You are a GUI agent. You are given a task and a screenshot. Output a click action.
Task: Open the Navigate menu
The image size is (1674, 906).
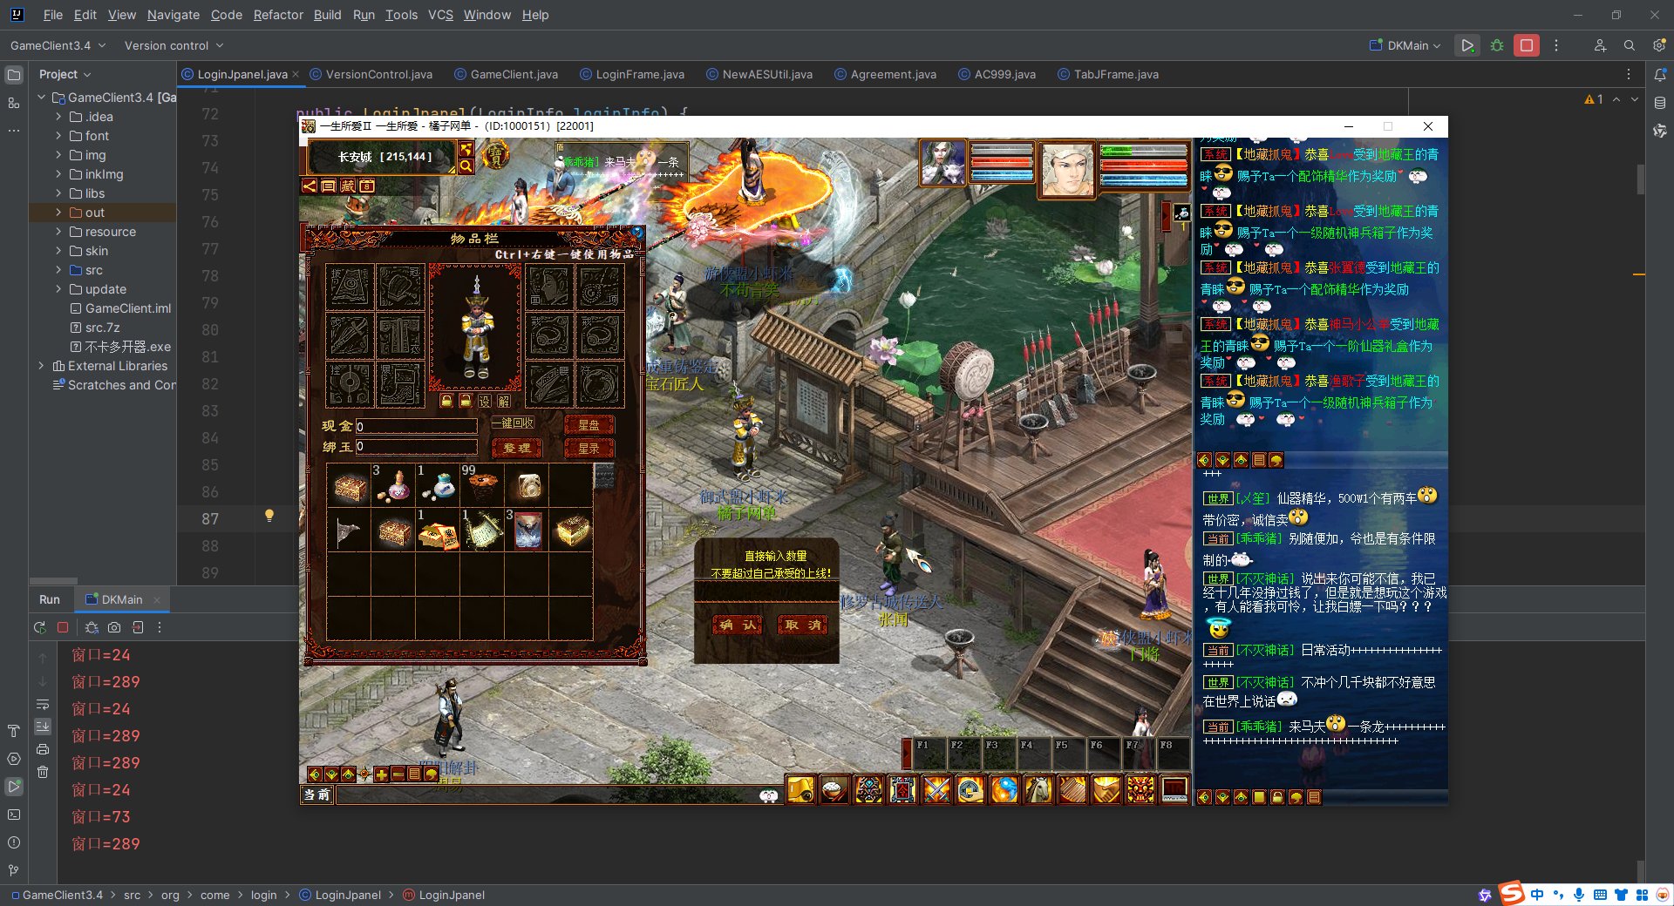tap(174, 15)
